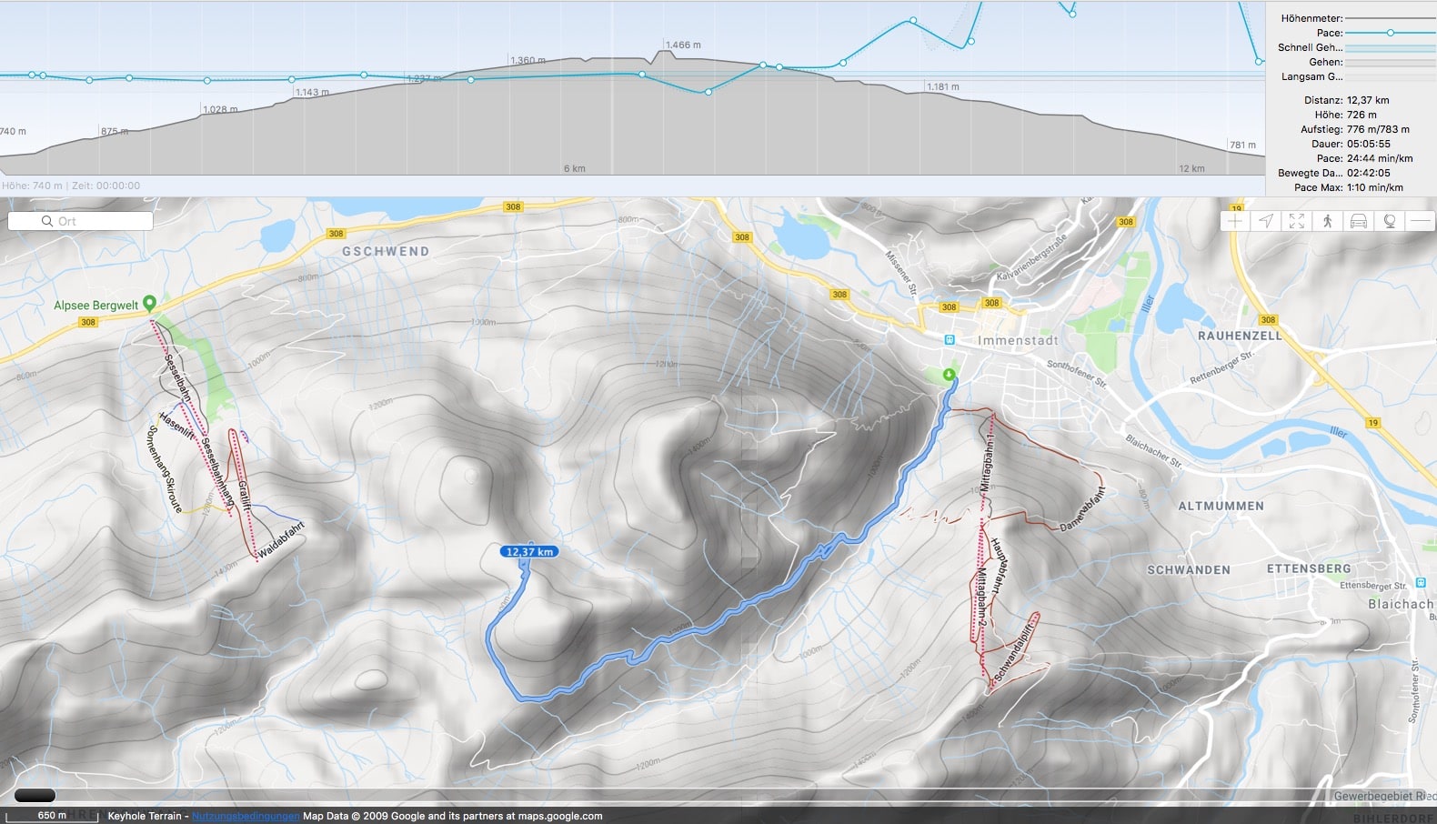Zoom in with the plus map button
The width and height of the screenshot is (1437, 824).
click(1235, 221)
